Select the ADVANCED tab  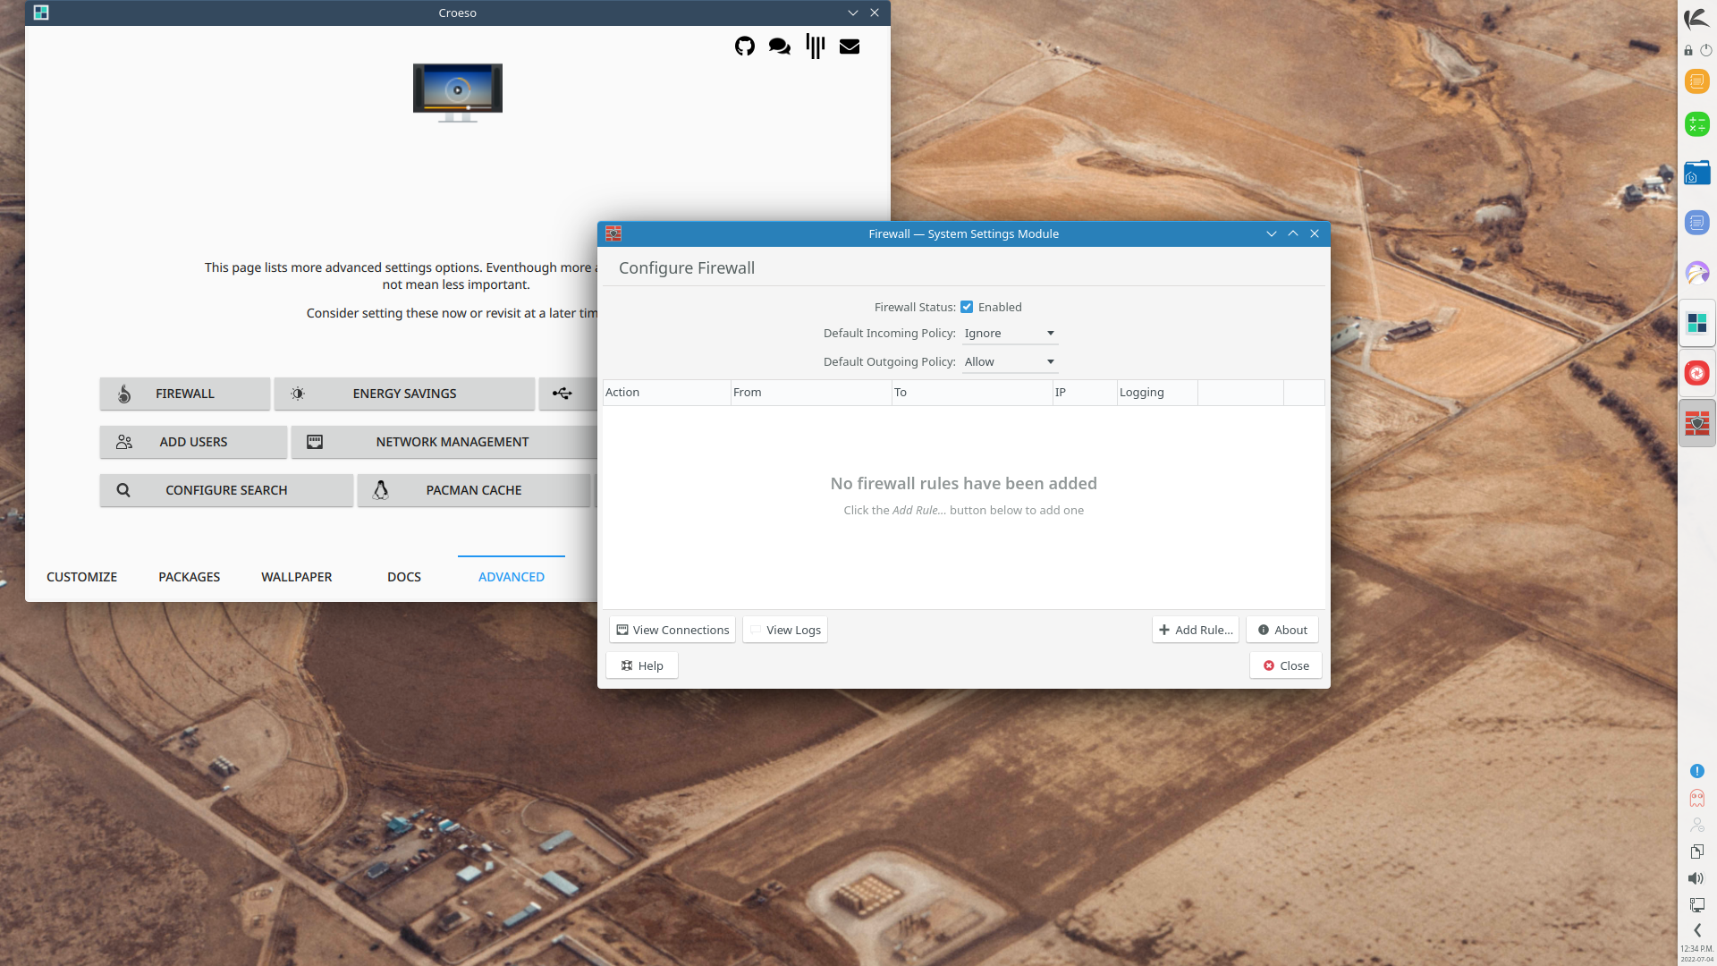click(511, 577)
